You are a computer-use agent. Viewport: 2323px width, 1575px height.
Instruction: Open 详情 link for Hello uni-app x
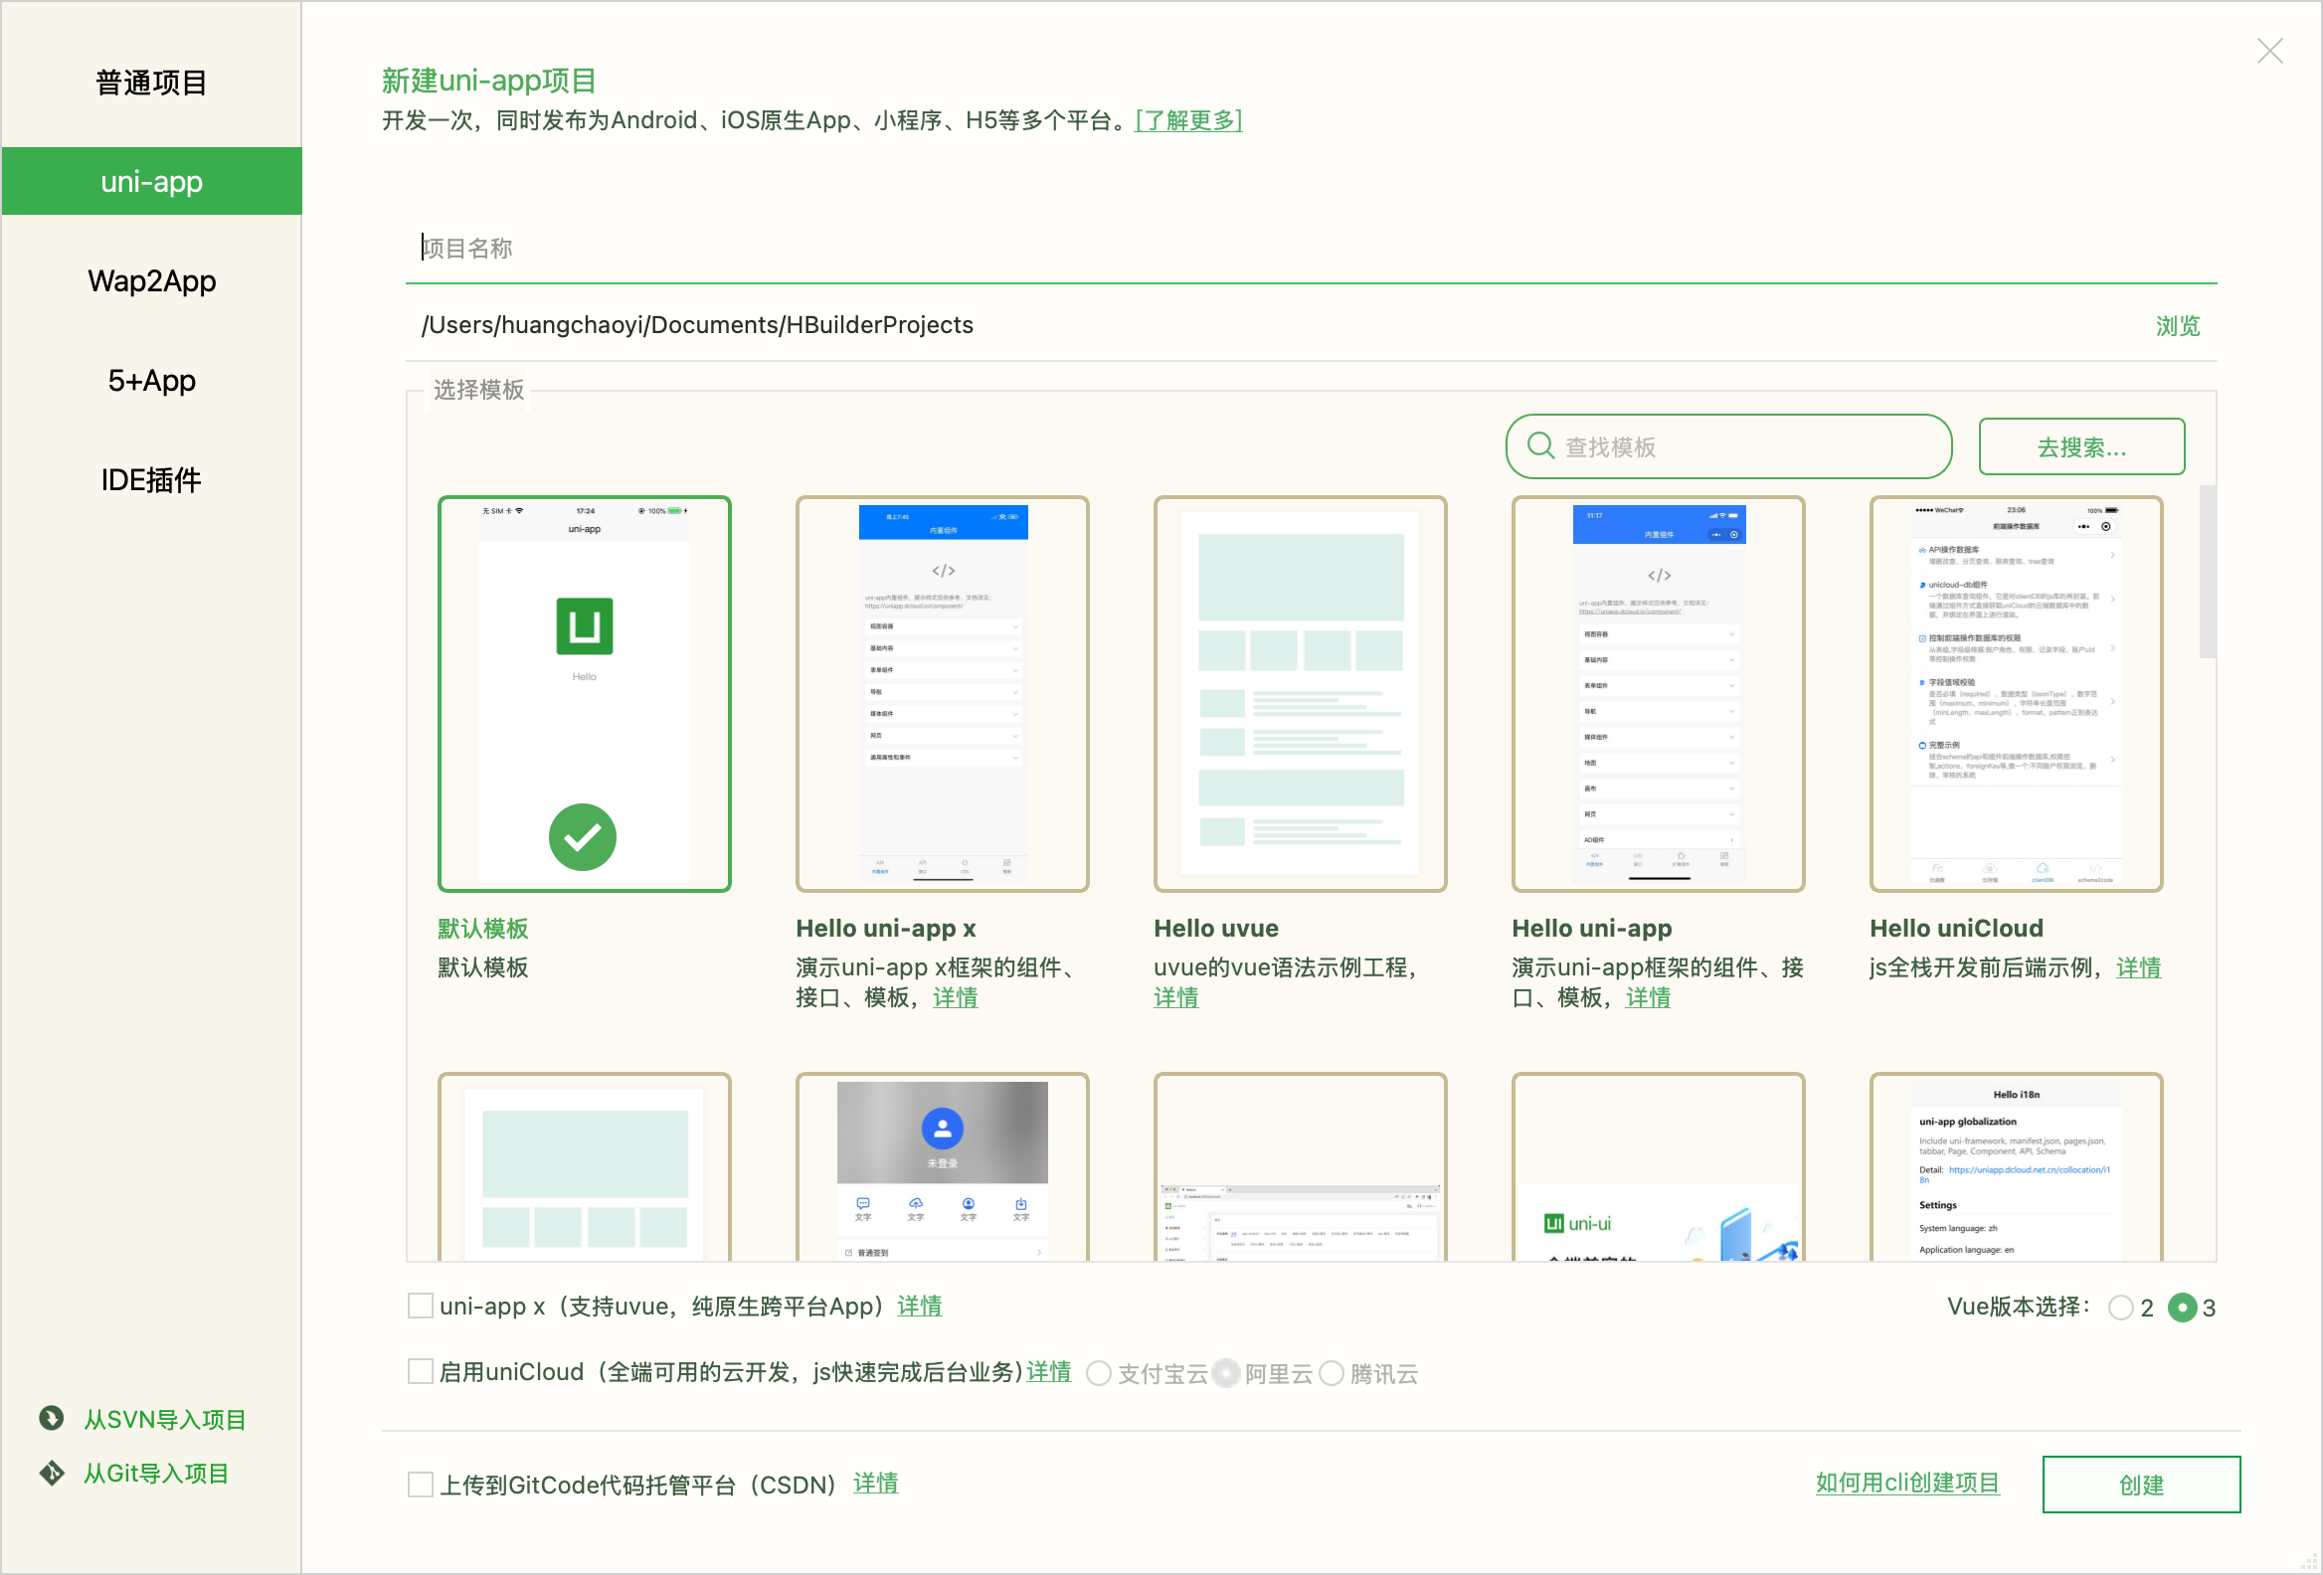955,997
